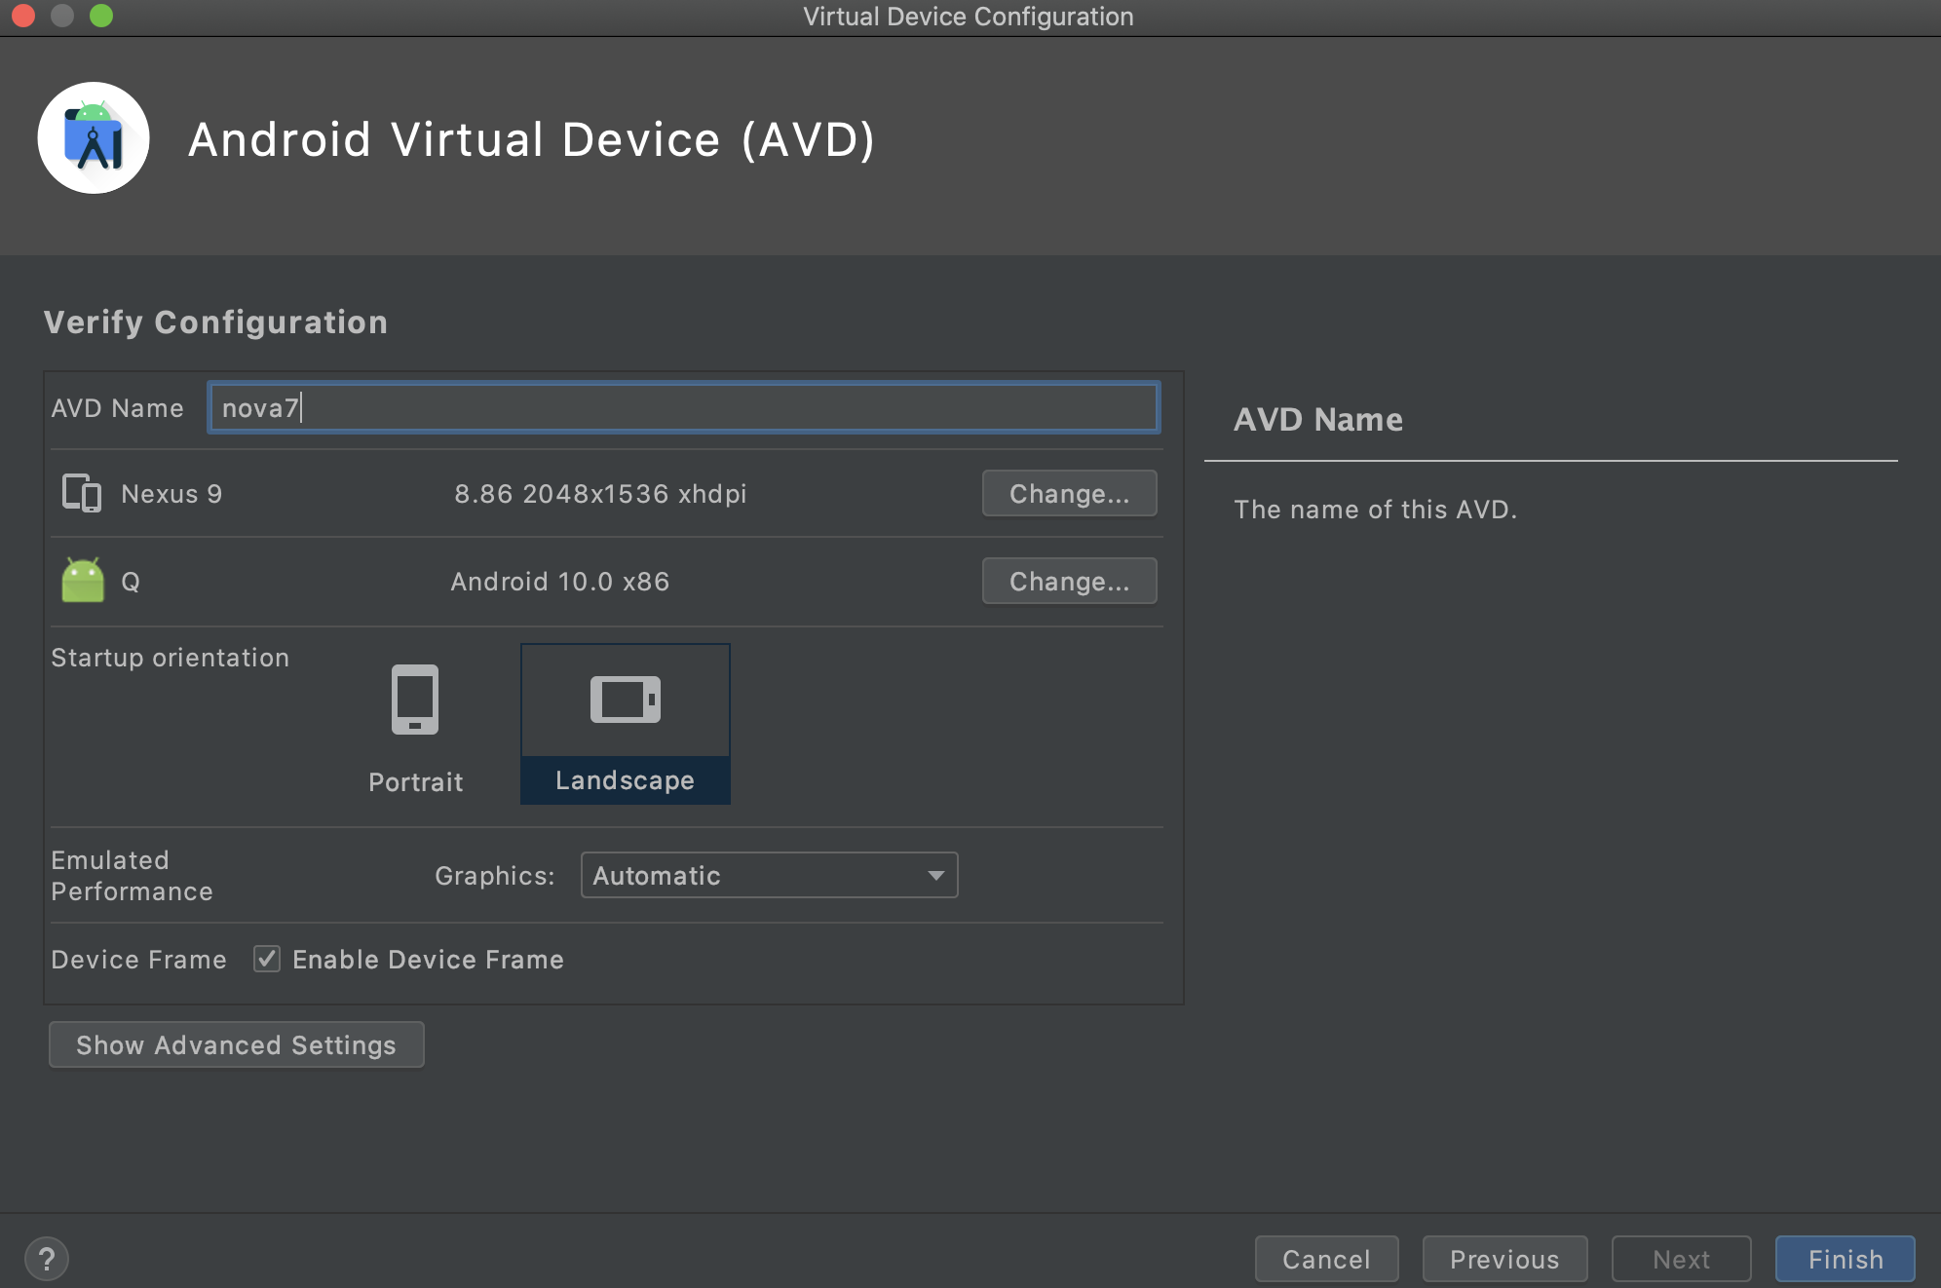
Task: Select the Portrait orientation icon
Action: (415, 700)
